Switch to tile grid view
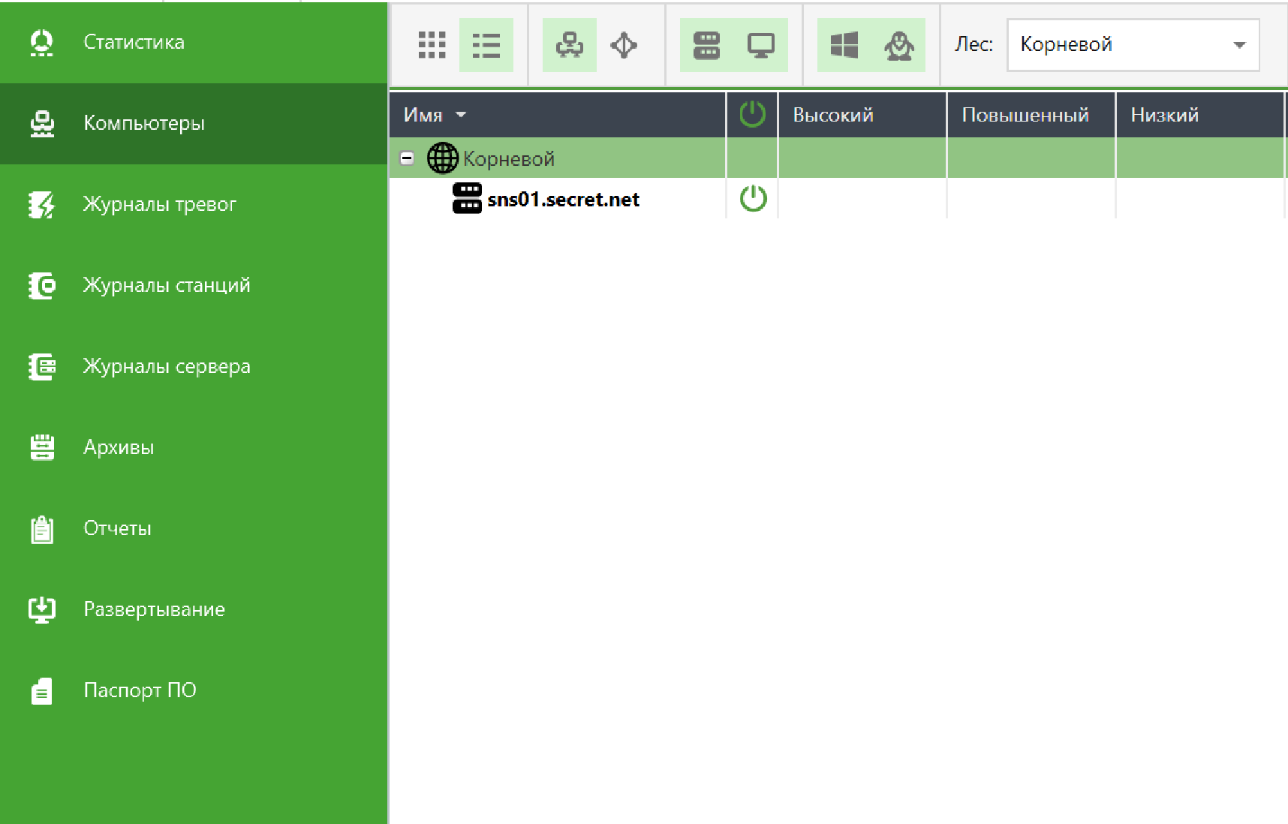The height and width of the screenshot is (824, 1288). pyautogui.click(x=432, y=45)
